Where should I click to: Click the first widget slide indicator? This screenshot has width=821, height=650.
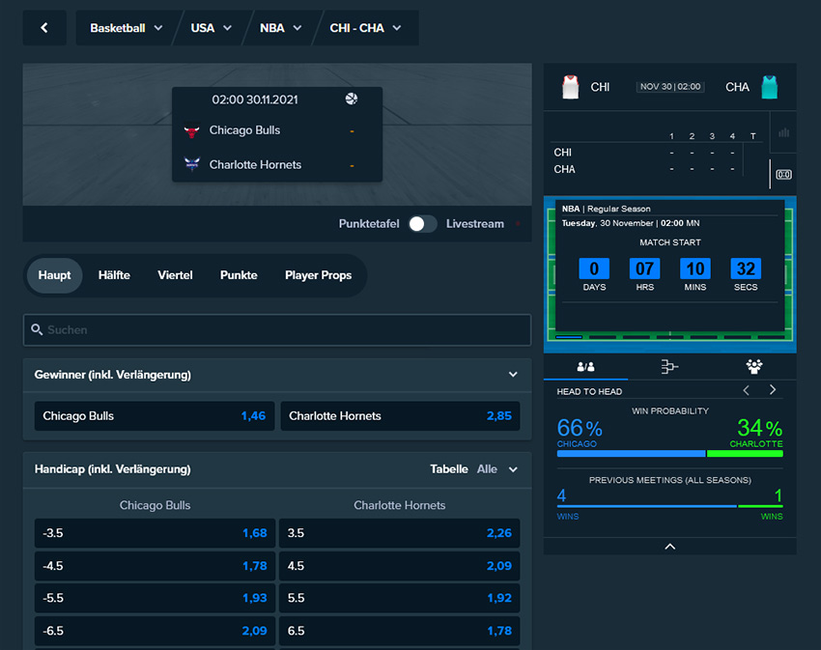pos(569,337)
